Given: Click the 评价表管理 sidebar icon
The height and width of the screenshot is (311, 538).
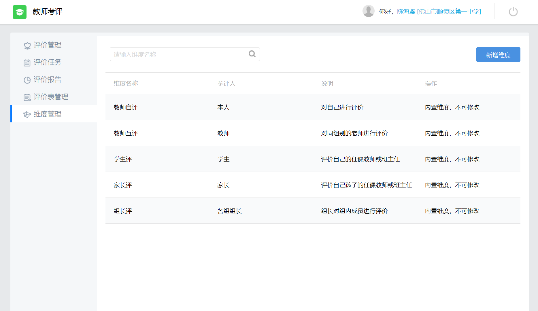Looking at the screenshot, I should [x=27, y=97].
